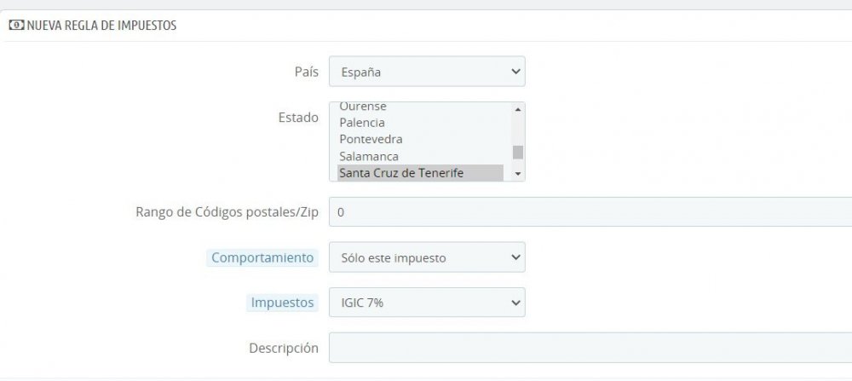852x381 pixels.
Task: Click the Estado field label
Action: click(296, 117)
